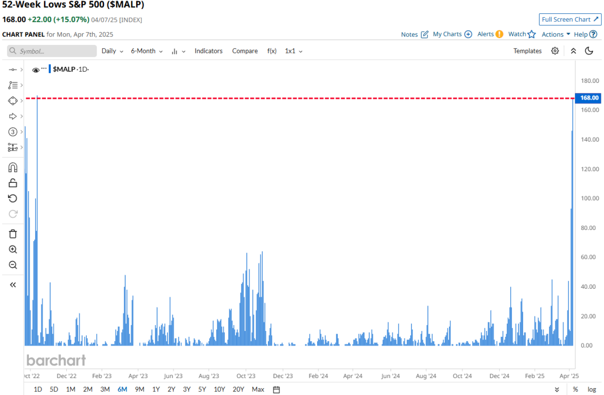Screen dimensions: 604x395
Task: Open Notes link
Action: [415, 34]
